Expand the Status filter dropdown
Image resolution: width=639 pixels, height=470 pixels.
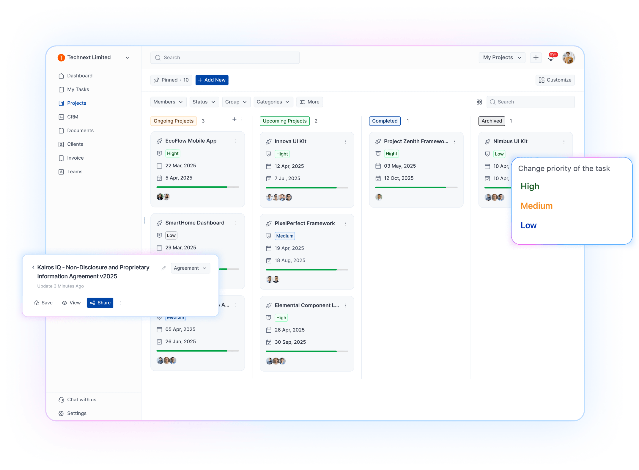(204, 102)
